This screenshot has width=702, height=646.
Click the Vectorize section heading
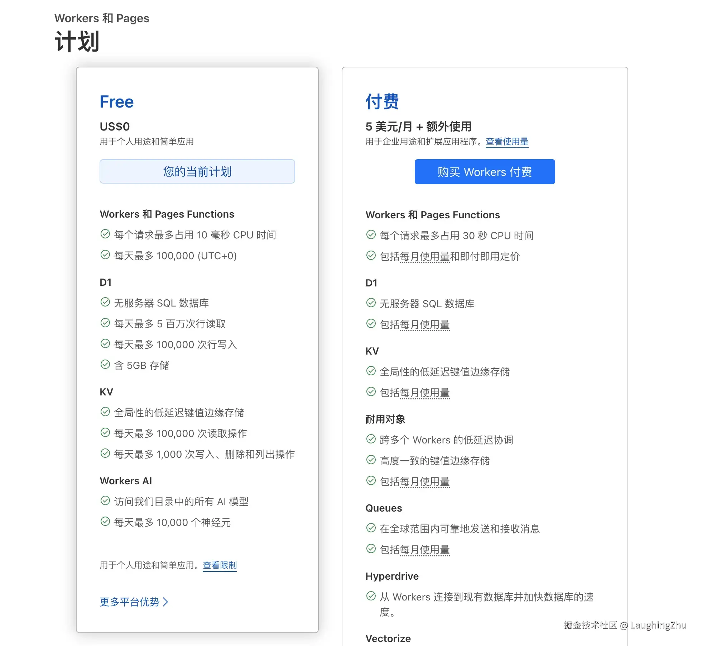[x=388, y=638]
